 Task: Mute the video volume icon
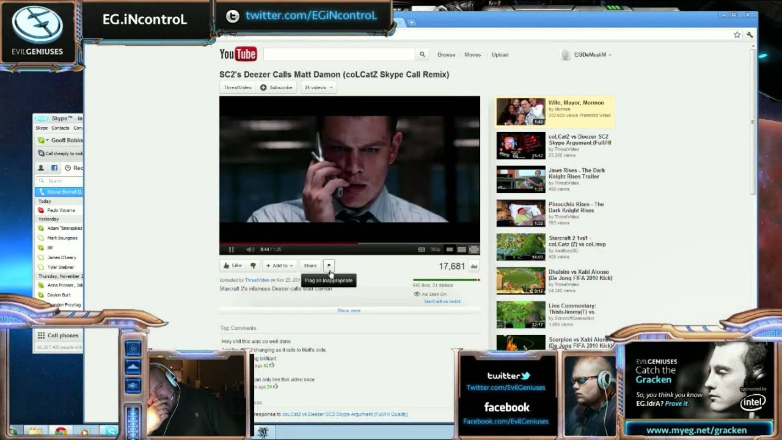[x=250, y=249]
